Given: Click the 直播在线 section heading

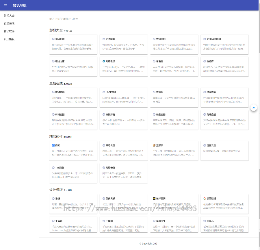Looking at the screenshot, I should point(56,83).
